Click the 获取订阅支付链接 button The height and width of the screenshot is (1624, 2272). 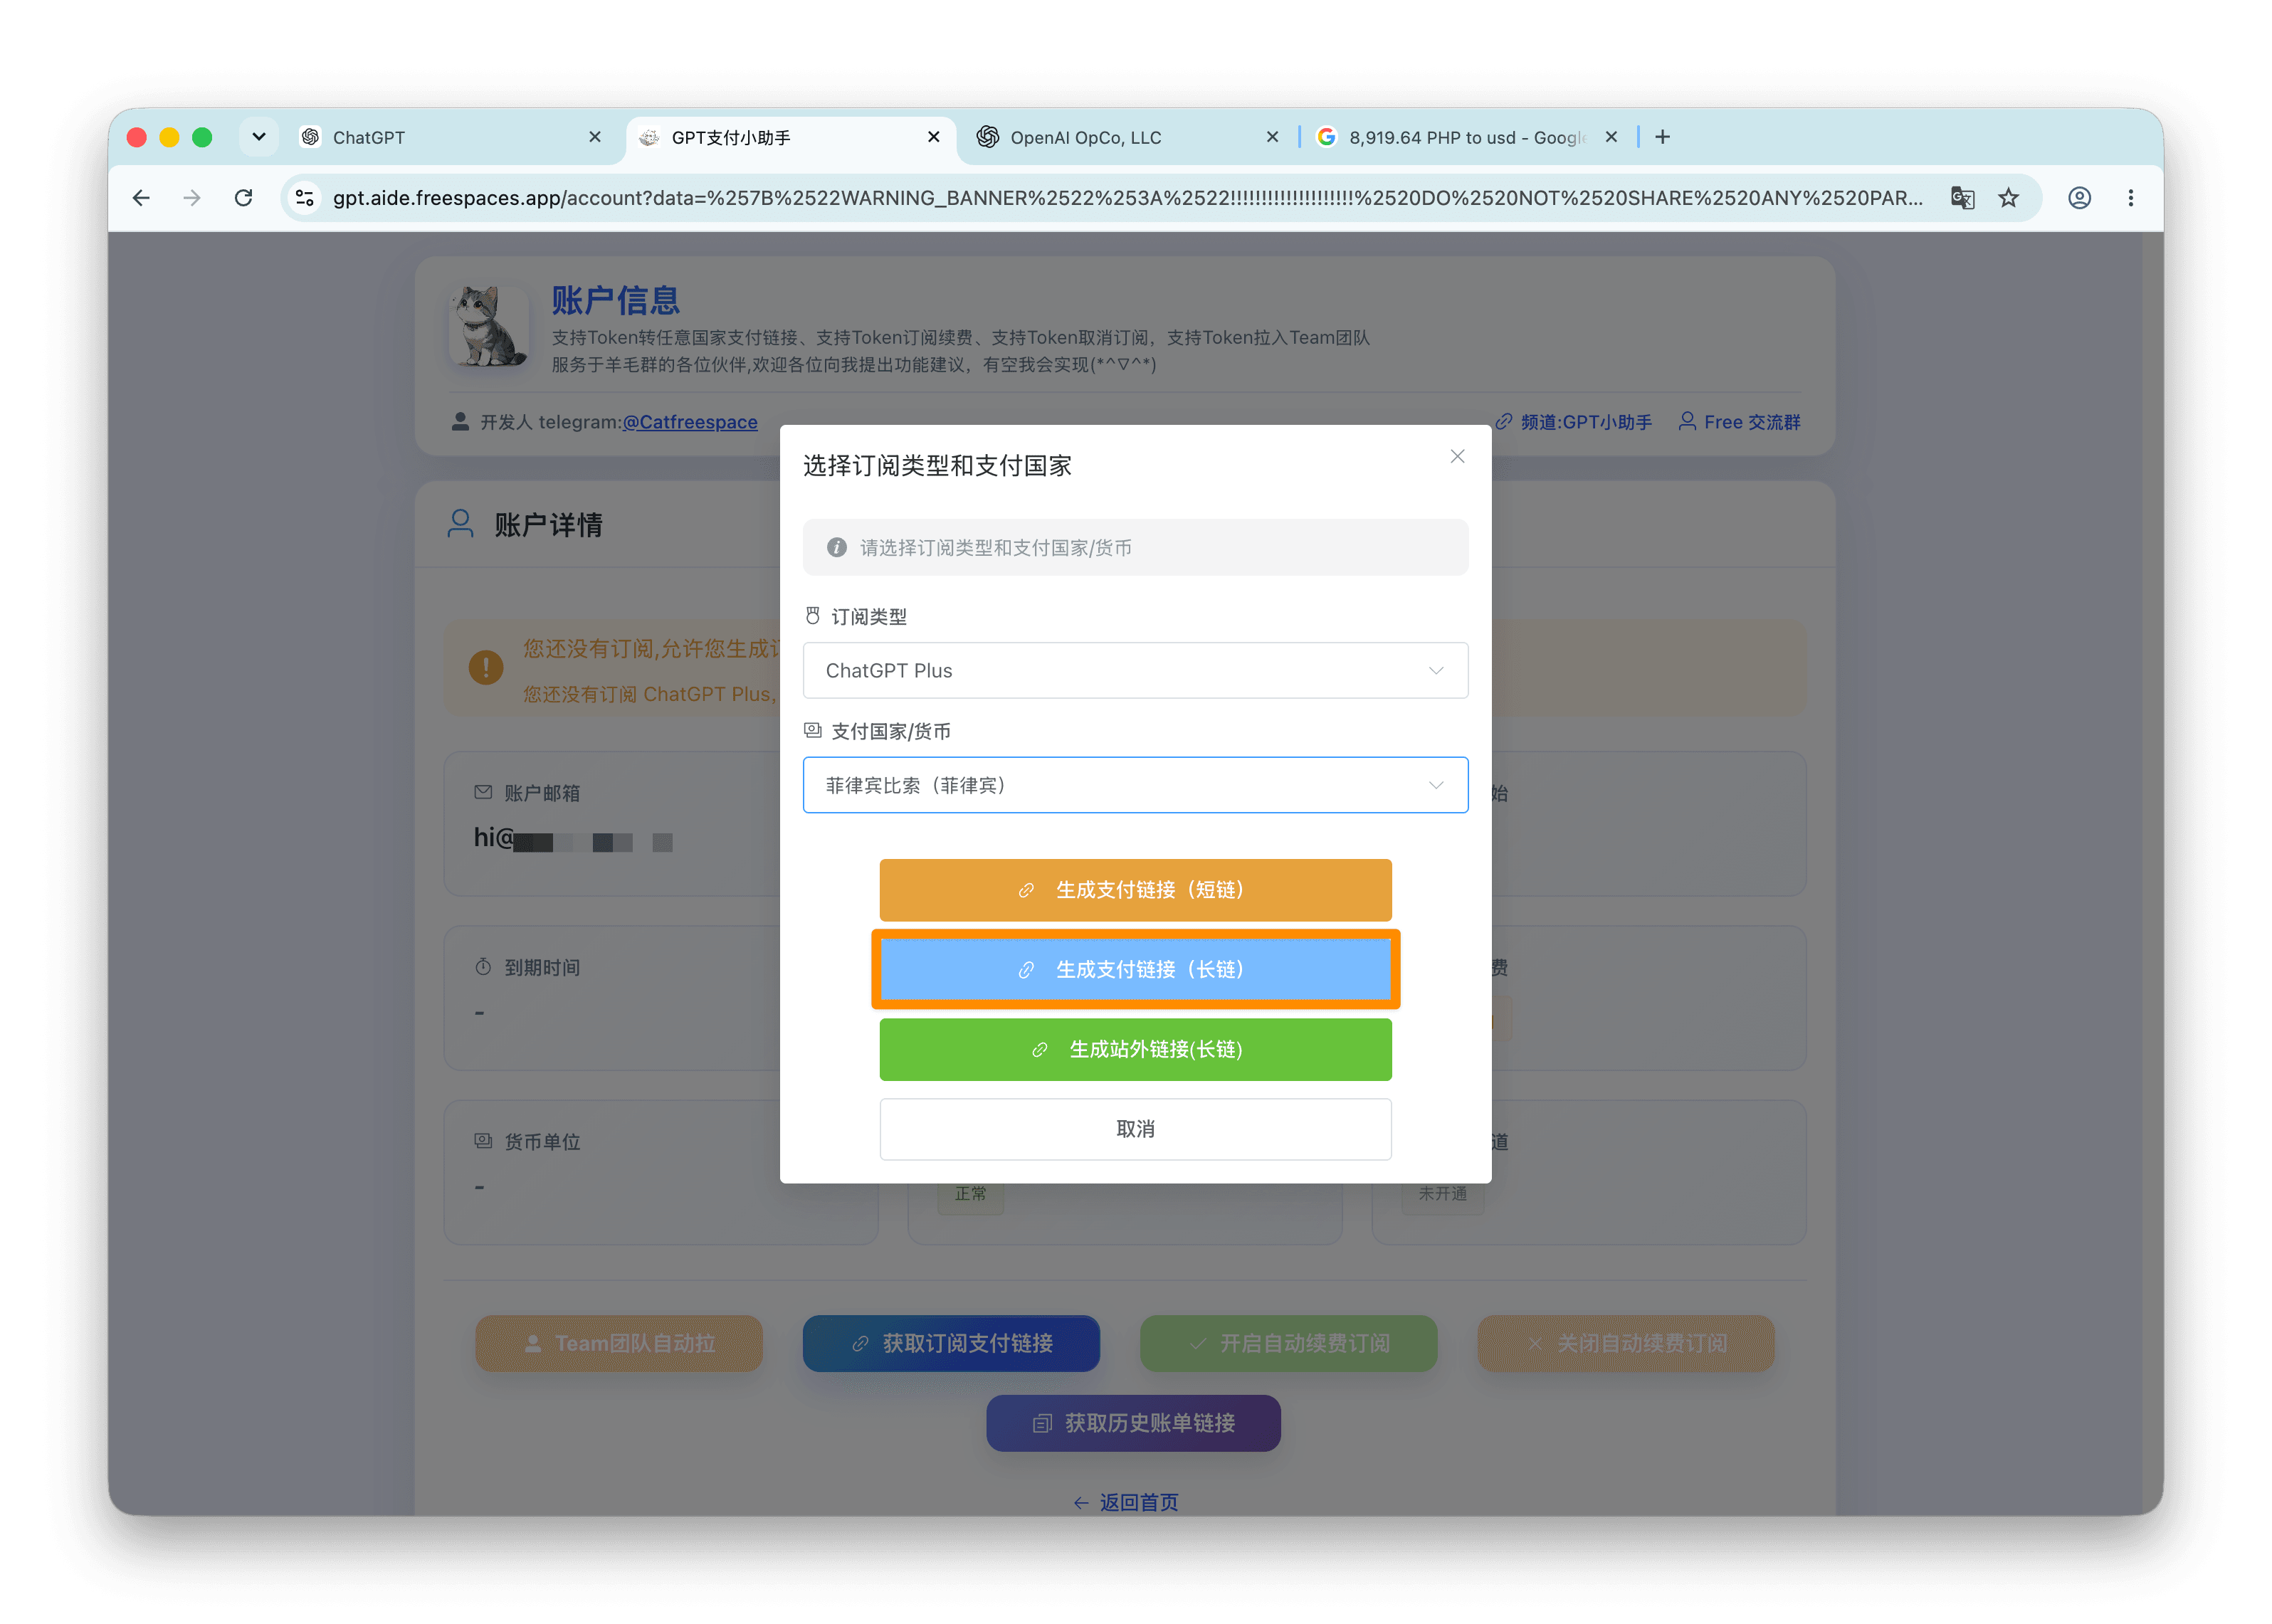[x=951, y=1343]
